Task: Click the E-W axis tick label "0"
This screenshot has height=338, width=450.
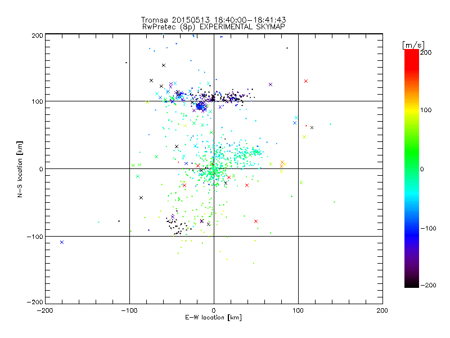Action: pyautogui.click(x=214, y=310)
